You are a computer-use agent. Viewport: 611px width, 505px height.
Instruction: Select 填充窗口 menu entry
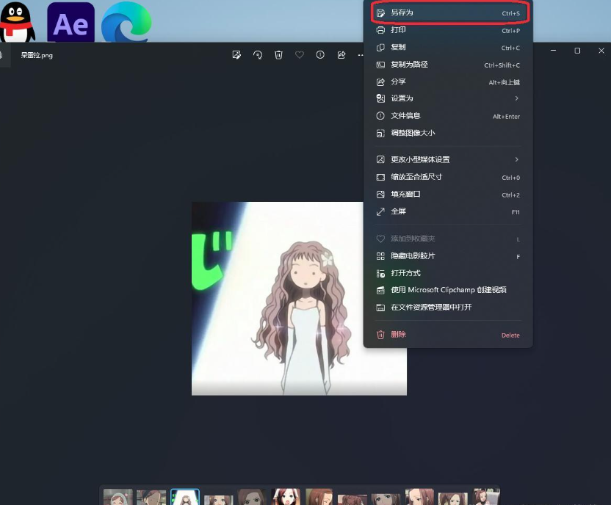[448, 194]
